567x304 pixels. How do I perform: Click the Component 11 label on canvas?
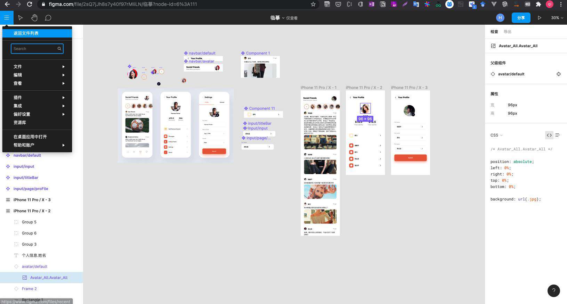pos(262,108)
